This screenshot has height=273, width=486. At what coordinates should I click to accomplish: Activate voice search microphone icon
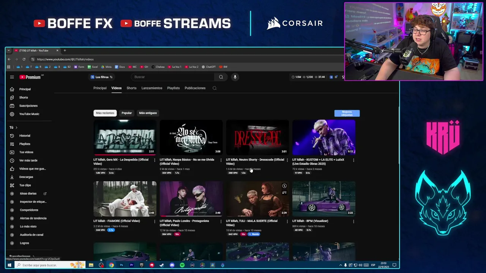tap(235, 77)
